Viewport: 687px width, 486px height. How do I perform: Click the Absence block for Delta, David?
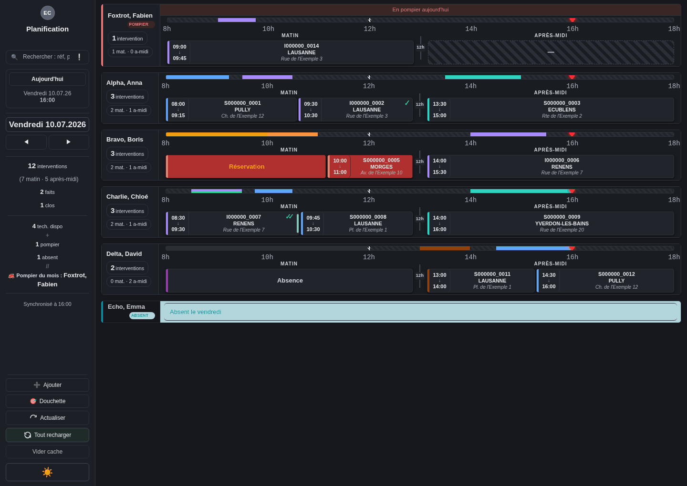pyautogui.click(x=289, y=281)
